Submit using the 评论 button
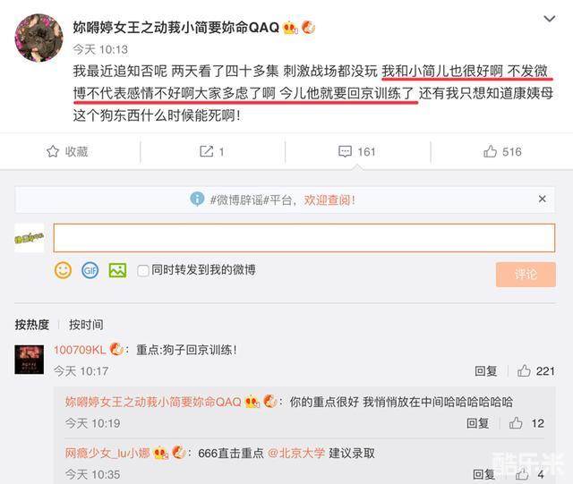This screenshot has width=573, height=484. click(526, 275)
